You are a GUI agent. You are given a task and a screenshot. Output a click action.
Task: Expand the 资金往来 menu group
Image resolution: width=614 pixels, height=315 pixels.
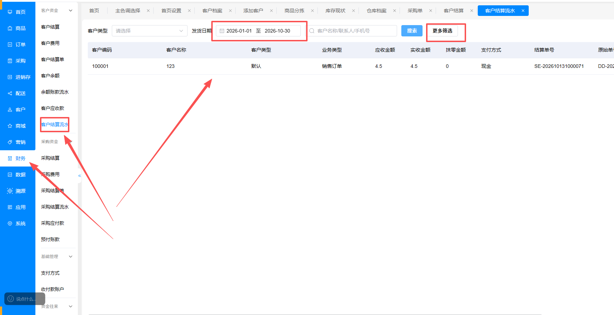point(71,307)
